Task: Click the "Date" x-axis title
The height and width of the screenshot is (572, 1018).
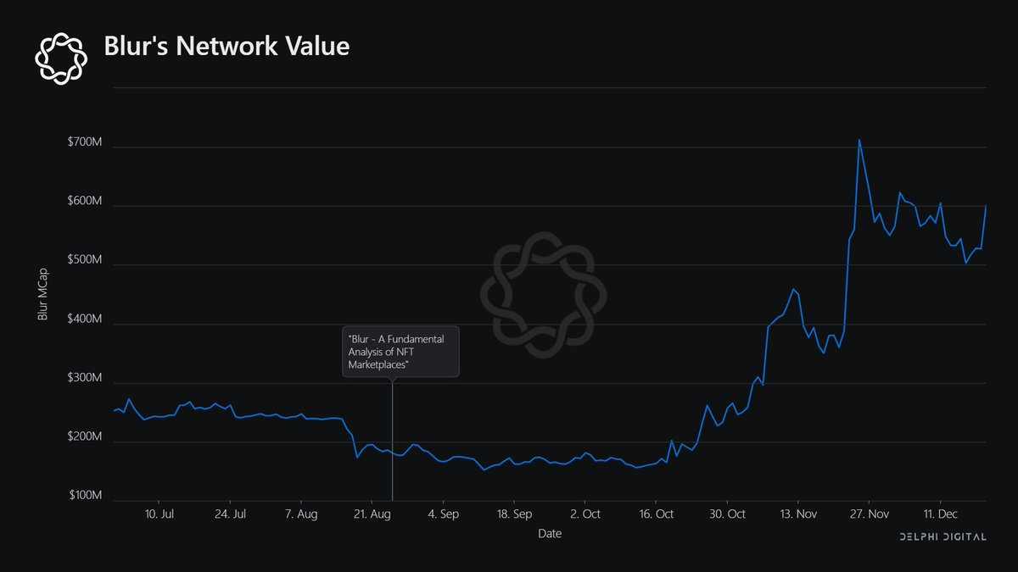Action: 549,535
